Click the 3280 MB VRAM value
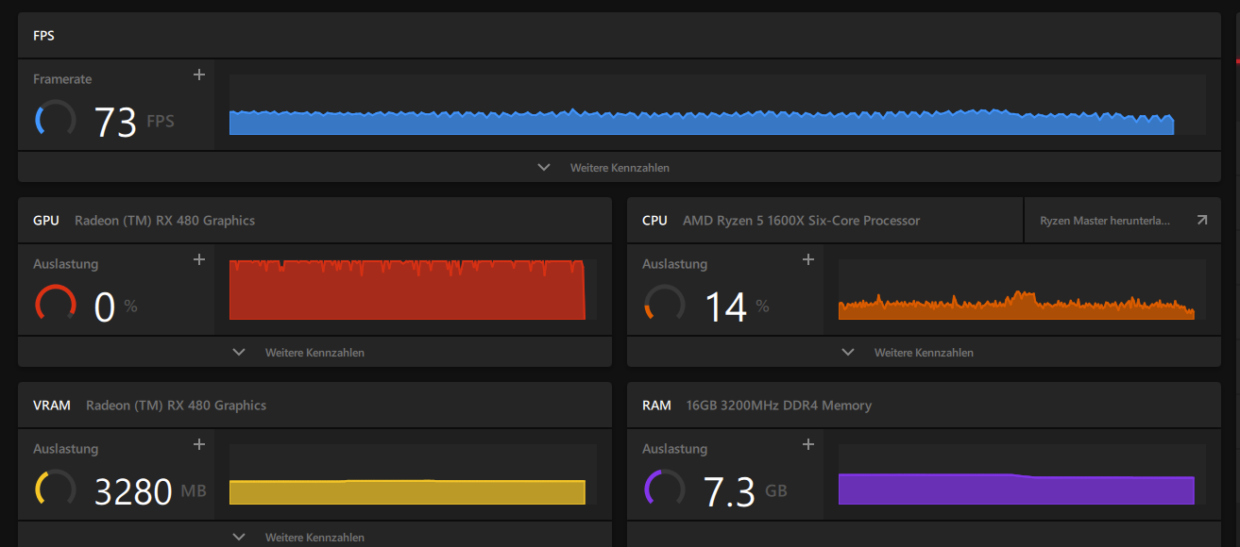Image resolution: width=1240 pixels, height=547 pixels. (150, 491)
